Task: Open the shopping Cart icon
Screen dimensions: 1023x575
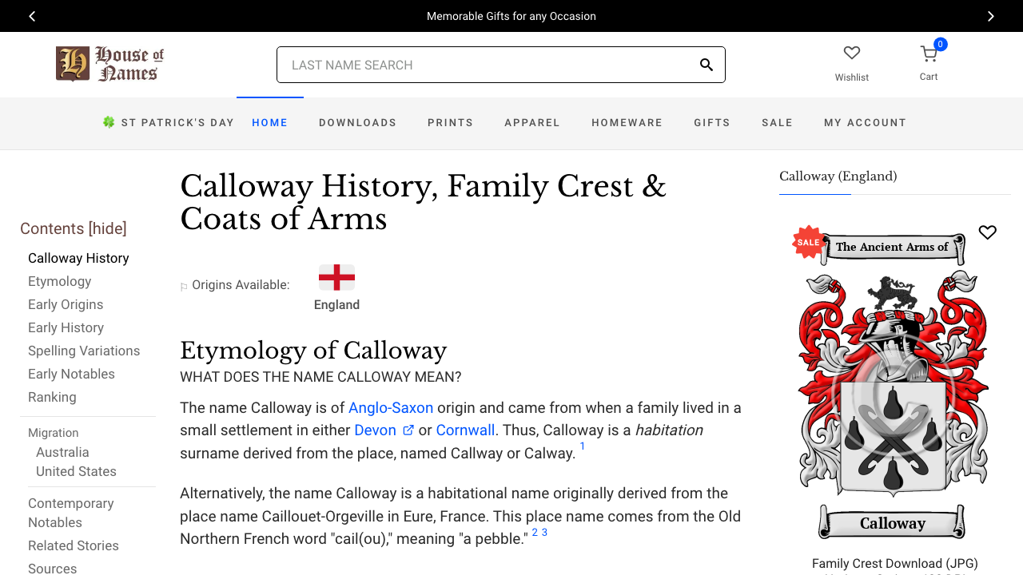Action: pos(928,54)
